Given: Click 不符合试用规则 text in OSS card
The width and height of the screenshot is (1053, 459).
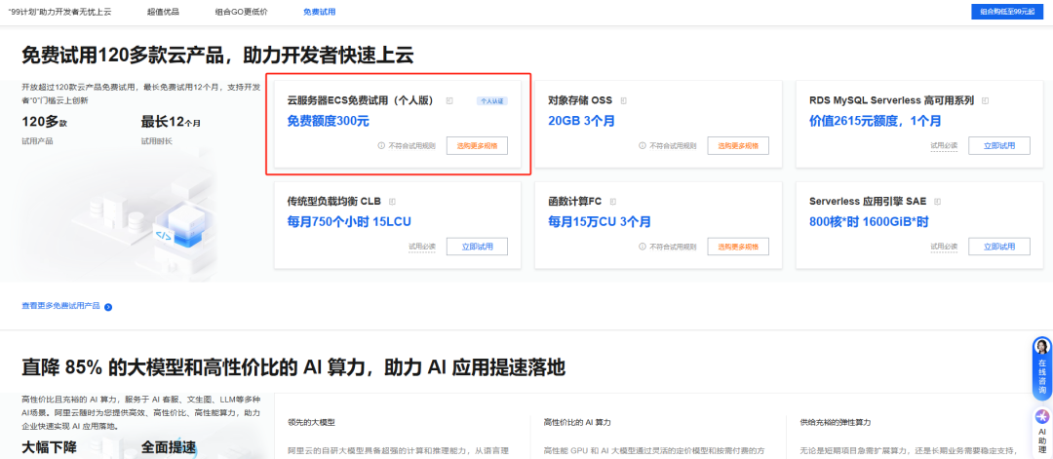Looking at the screenshot, I should point(672,145).
